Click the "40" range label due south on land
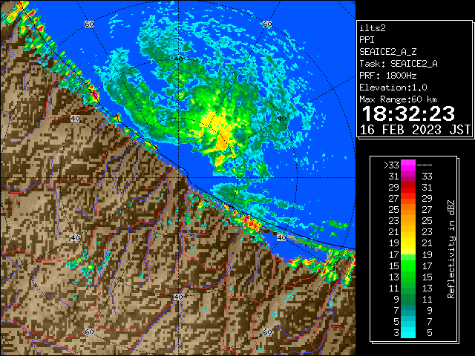This screenshot has height=356, width=475. (x=178, y=297)
